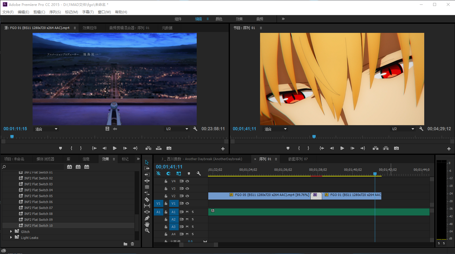Image resolution: width=455 pixels, height=254 pixels.
Task: Toggle V3 track output eye
Action: click(187, 189)
